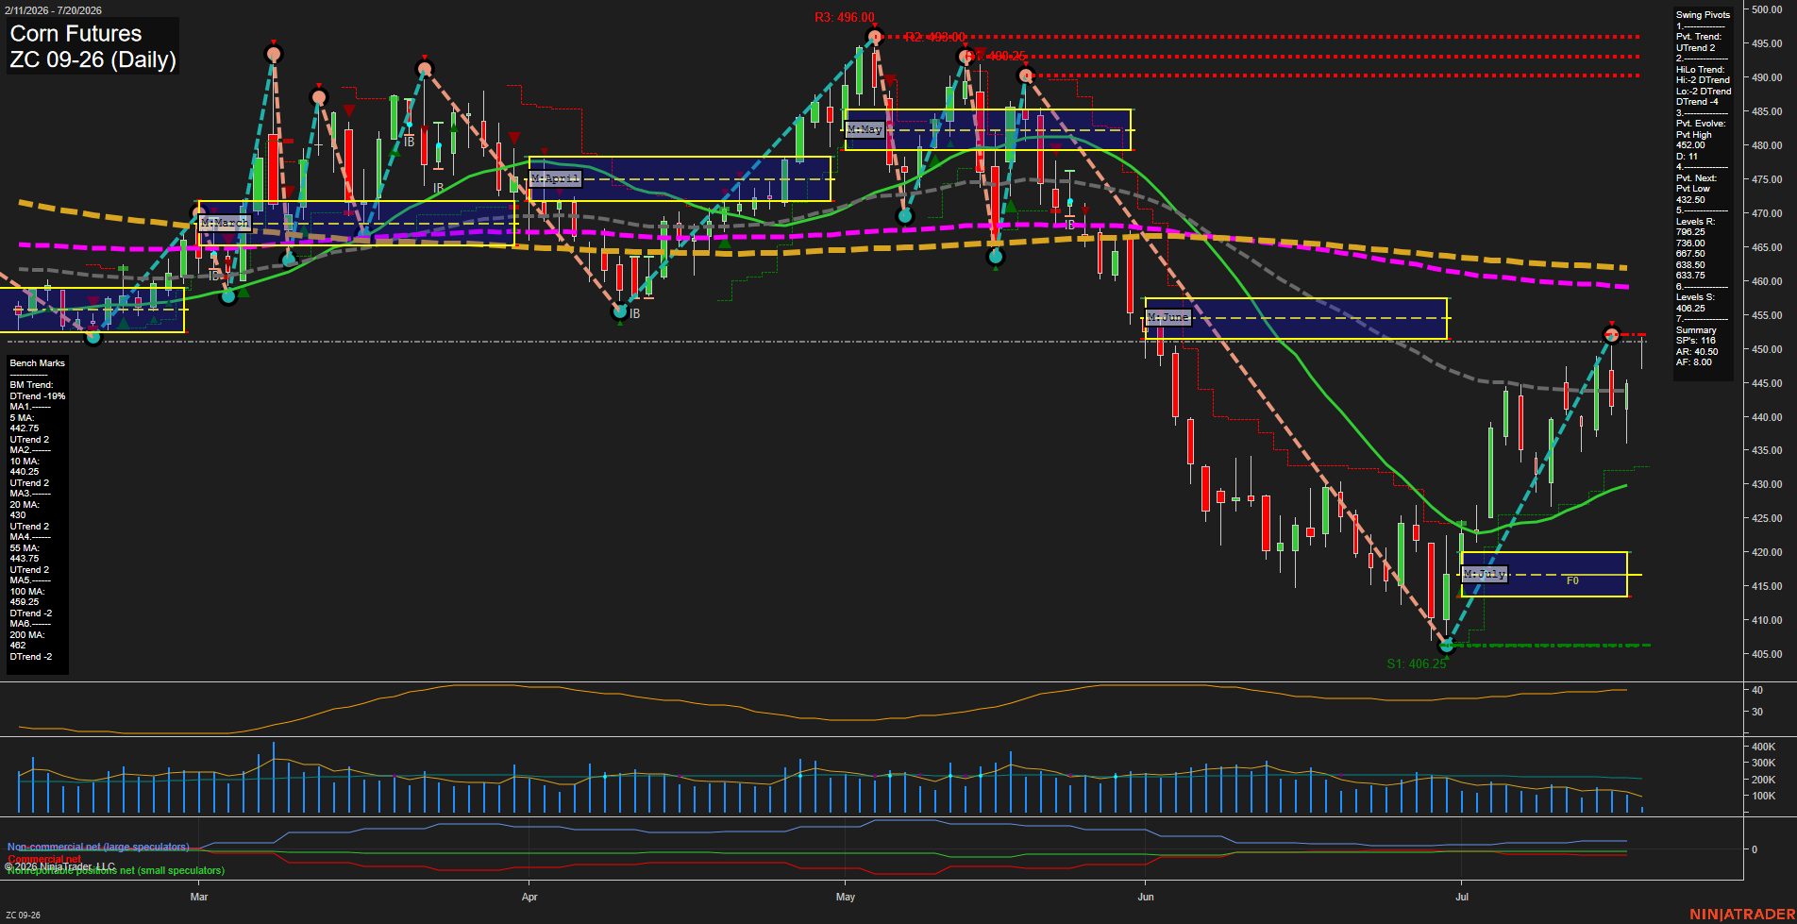
Task: Select the April swing pivot low marker
Action: [x=620, y=311]
